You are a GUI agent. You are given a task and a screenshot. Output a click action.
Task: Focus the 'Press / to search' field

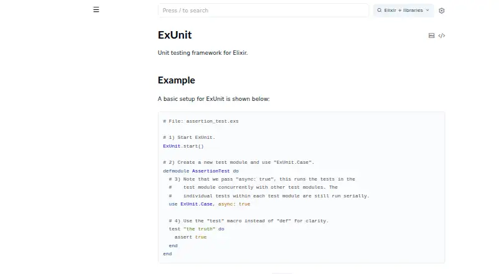click(x=263, y=11)
